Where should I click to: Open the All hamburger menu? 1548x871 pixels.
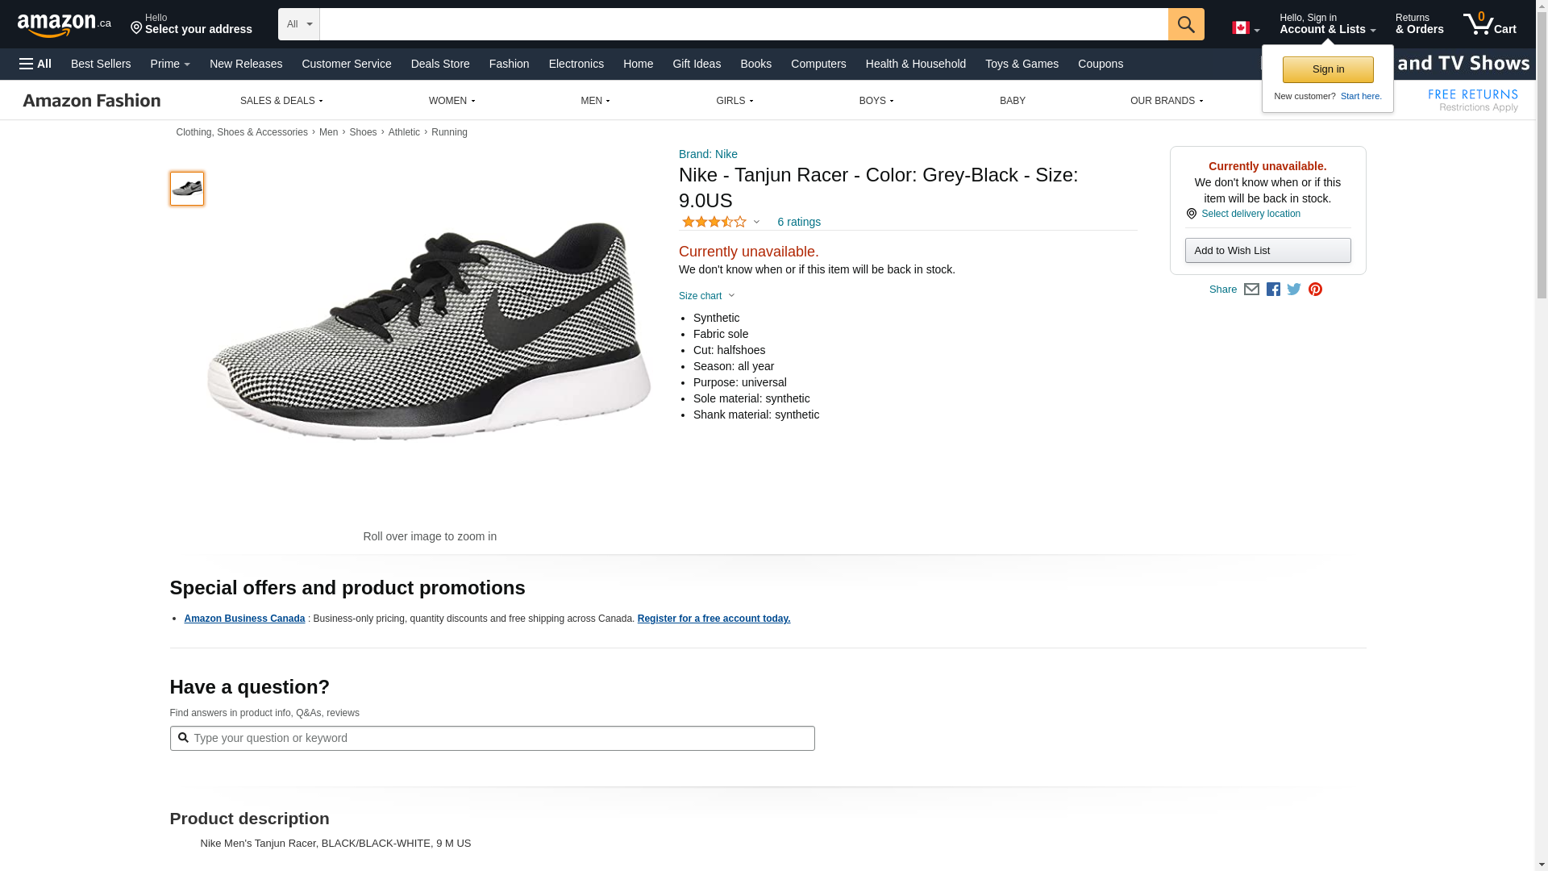coord(35,64)
